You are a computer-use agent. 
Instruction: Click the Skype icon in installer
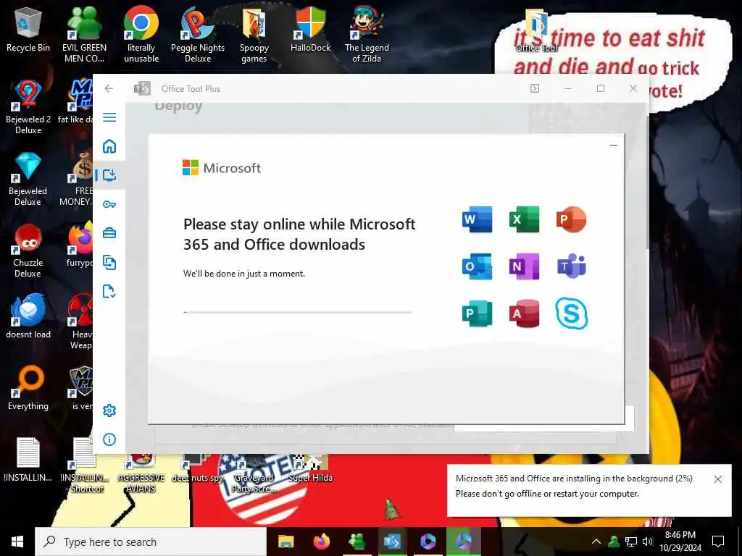pyautogui.click(x=571, y=313)
